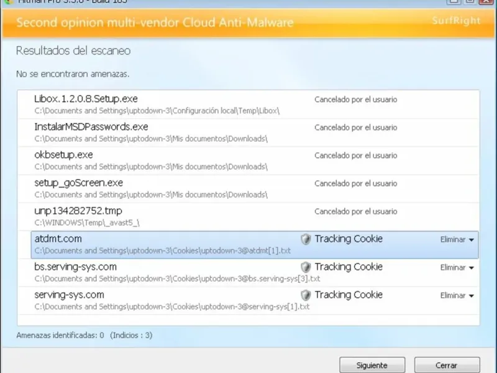Click the Resultados del escaneo heading

[x=73, y=51]
